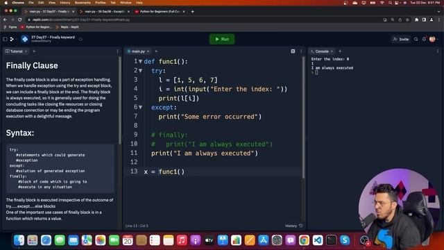This screenshot has width=444, height=250.
Task: Open Music app from the dock
Action: [182, 240]
